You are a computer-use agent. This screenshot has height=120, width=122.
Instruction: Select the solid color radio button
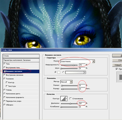tap(55, 72)
